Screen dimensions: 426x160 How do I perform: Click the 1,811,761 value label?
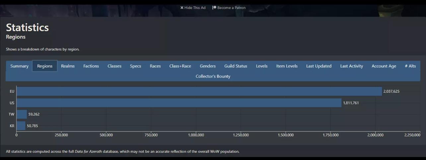(x=351, y=103)
